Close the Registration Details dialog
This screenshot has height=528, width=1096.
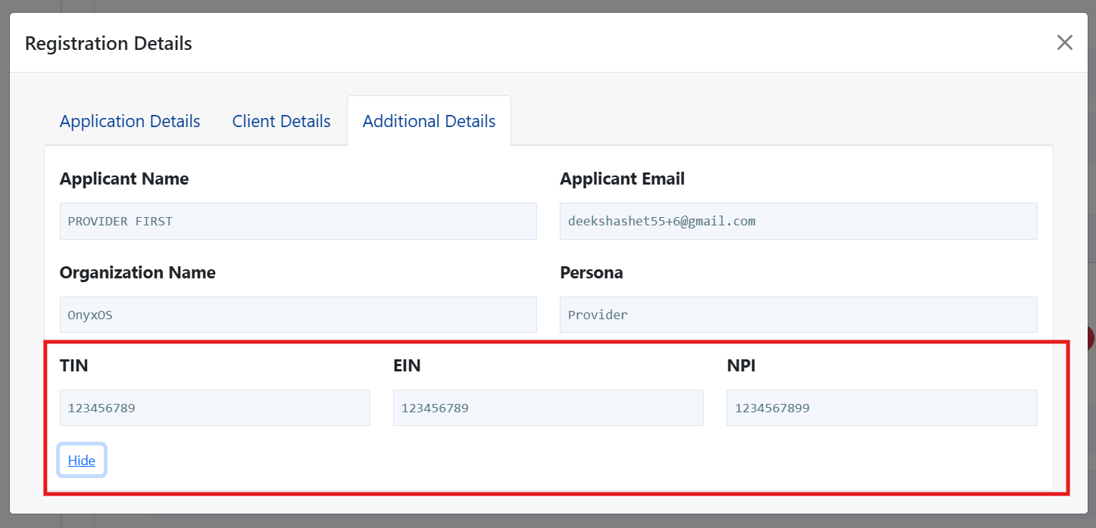[1064, 43]
